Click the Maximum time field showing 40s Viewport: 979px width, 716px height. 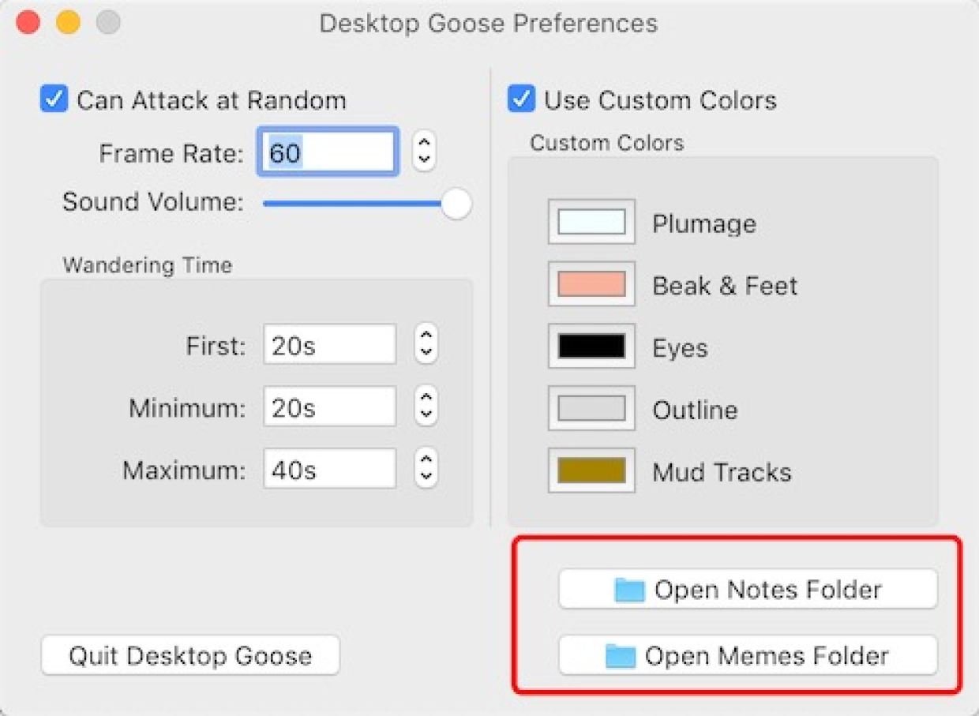[x=330, y=470]
